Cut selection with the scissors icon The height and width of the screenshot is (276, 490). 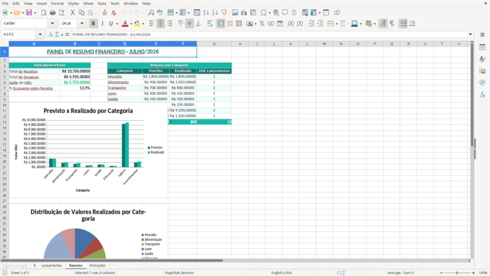pyautogui.click(x=73, y=12)
